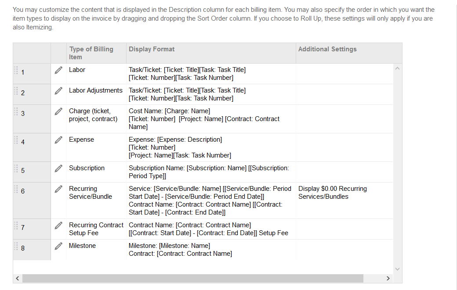Click the pencil icon beside Expense

(x=58, y=140)
